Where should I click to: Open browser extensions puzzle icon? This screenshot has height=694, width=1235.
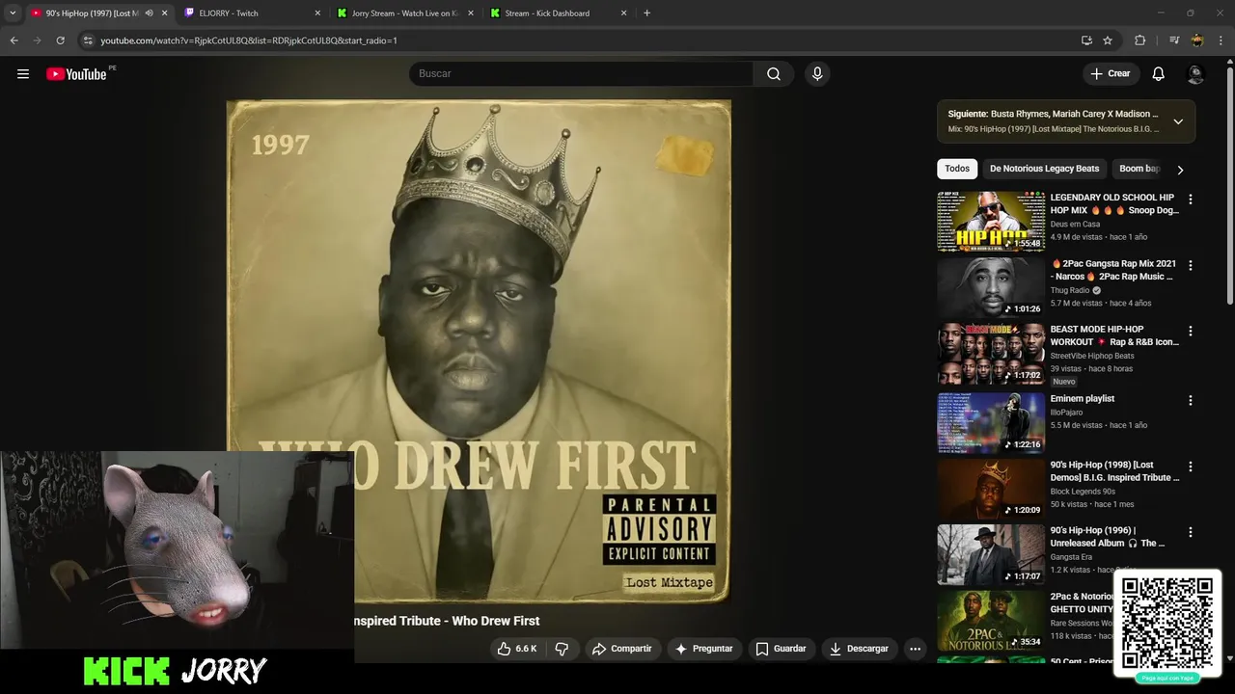1139,40
